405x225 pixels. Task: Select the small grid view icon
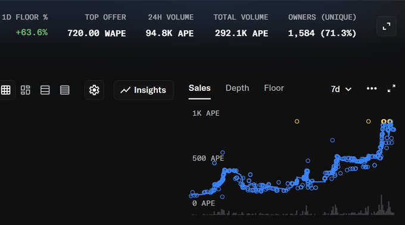pos(6,90)
